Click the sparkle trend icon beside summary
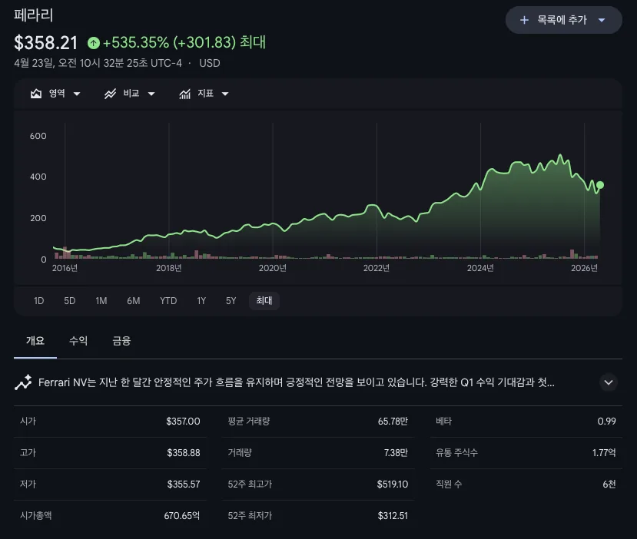 [x=23, y=382]
